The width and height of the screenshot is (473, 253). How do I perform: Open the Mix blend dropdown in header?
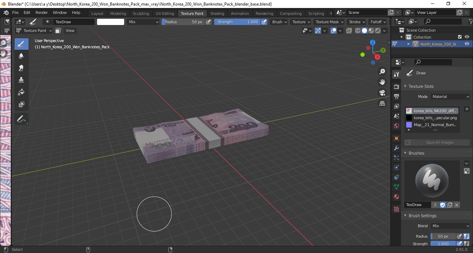[x=143, y=22]
